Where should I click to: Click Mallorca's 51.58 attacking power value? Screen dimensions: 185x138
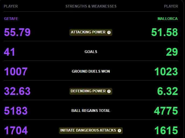click(165, 32)
